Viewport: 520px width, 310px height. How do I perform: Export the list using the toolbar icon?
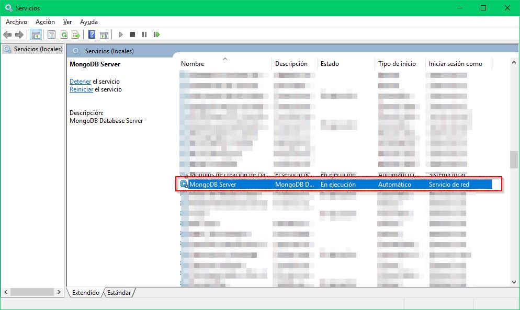tap(76, 35)
